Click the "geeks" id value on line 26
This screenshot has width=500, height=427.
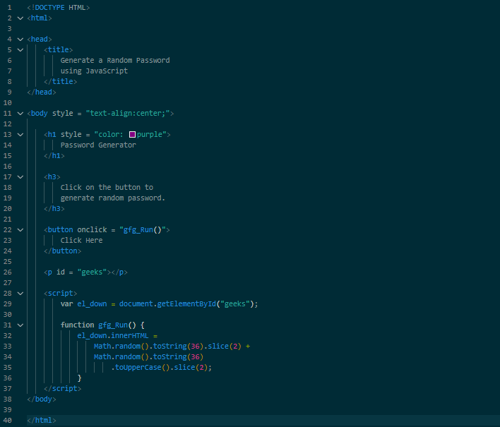(x=92, y=272)
